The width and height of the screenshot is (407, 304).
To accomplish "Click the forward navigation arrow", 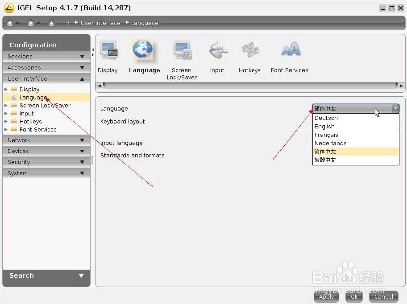I will coord(31,23).
